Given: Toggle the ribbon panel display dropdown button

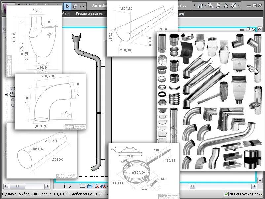Looking at the screenshot, I should pos(181,14).
